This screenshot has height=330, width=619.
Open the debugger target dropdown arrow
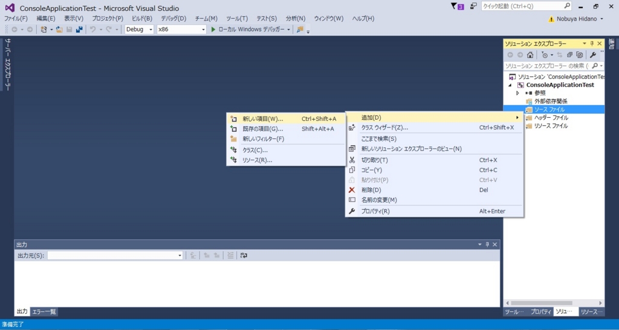coord(289,30)
